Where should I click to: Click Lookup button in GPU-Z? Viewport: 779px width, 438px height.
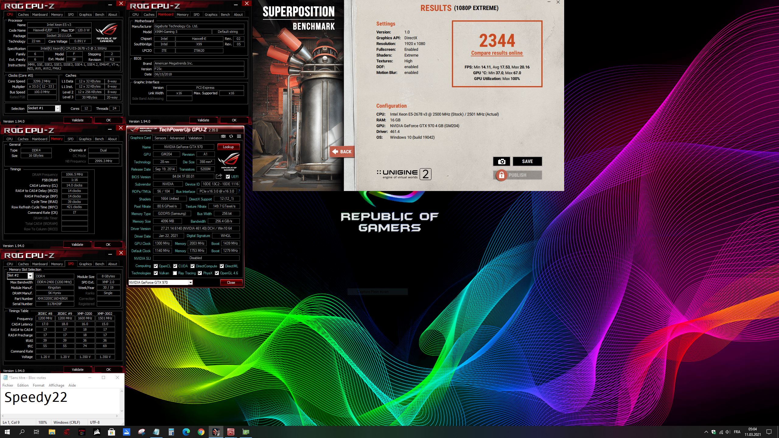coord(228,147)
